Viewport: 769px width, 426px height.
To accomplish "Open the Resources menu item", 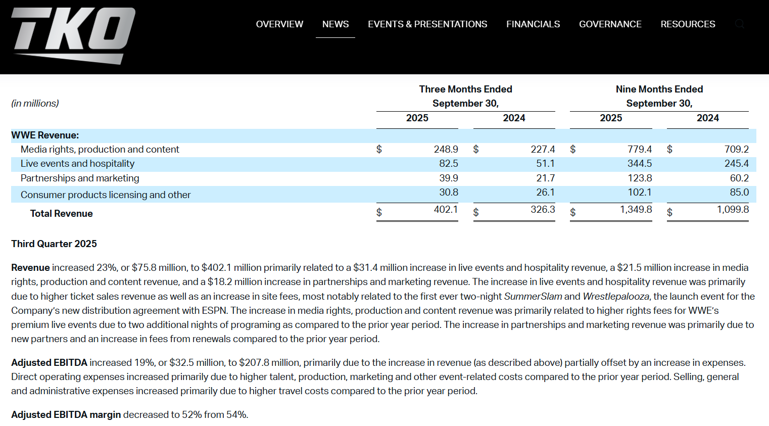I will [x=688, y=24].
